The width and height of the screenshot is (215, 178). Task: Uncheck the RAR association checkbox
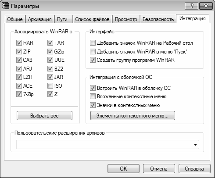point(19,43)
